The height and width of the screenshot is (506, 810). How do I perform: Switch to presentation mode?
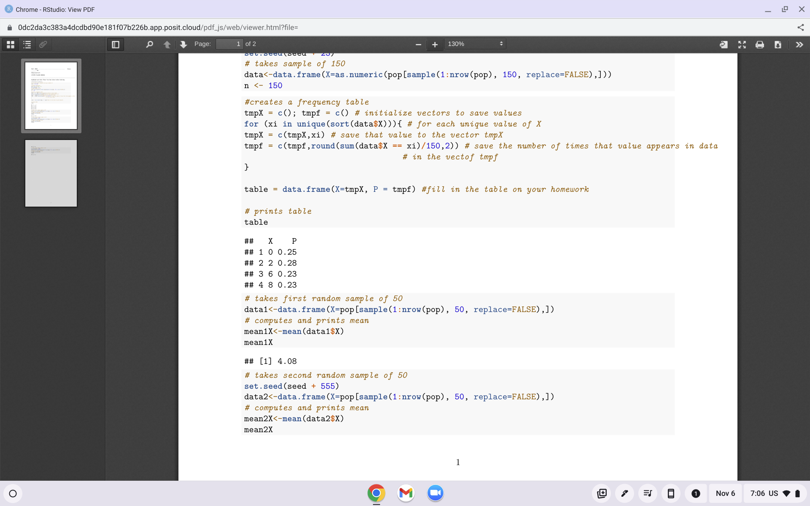point(742,44)
